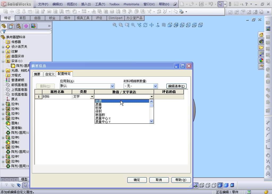The height and width of the screenshot is (194, 272).
Task: Expand the 设计活页夹 tree node
Action: point(3,47)
